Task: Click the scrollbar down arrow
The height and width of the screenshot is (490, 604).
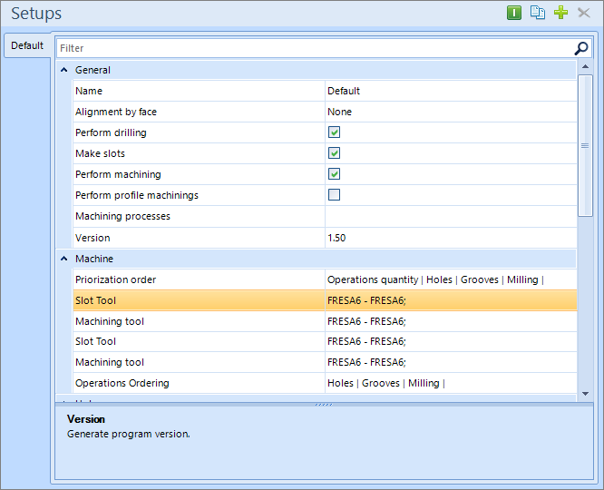Action: [586, 394]
